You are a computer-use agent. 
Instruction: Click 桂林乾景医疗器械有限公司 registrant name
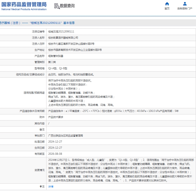tap(61, 38)
